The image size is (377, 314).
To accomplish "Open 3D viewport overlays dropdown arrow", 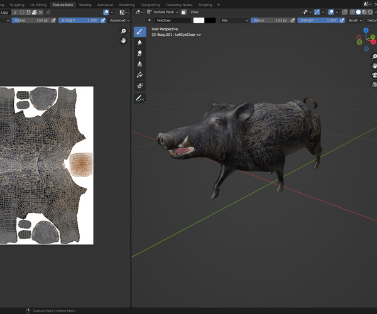I will pos(337,12).
